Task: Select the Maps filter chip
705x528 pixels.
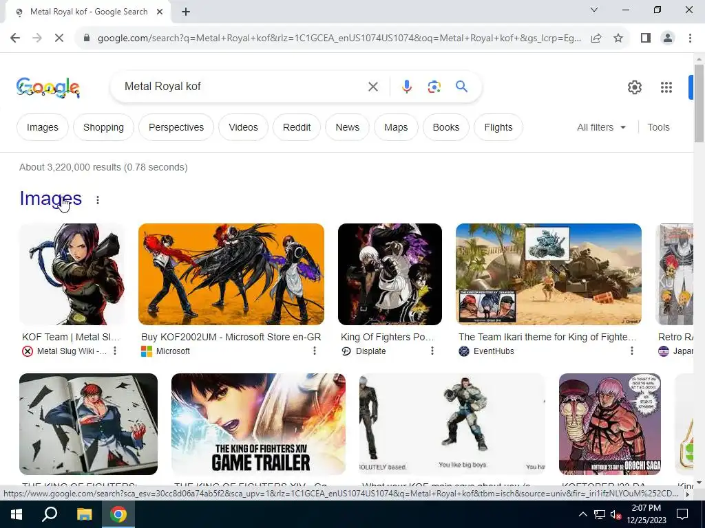Action: pos(396,127)
